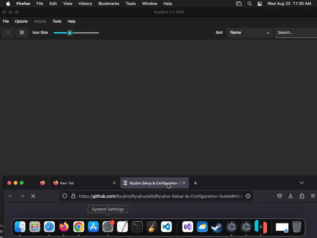
Task: Click the github.com URL address bar
Action: coord(161,196)
